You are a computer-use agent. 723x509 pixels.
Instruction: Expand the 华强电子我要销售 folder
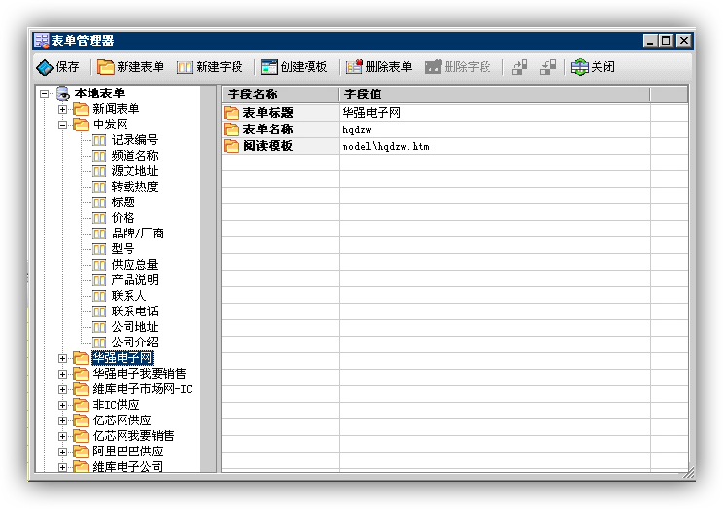(x=62, y=374)
